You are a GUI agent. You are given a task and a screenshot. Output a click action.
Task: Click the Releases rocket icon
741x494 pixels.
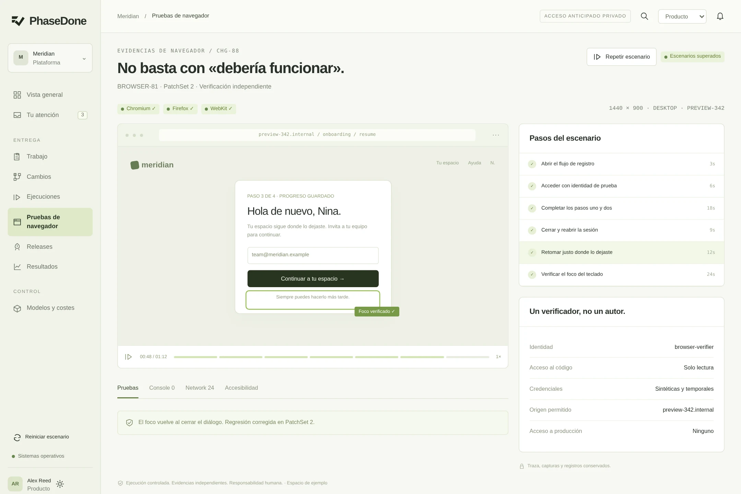17,247
